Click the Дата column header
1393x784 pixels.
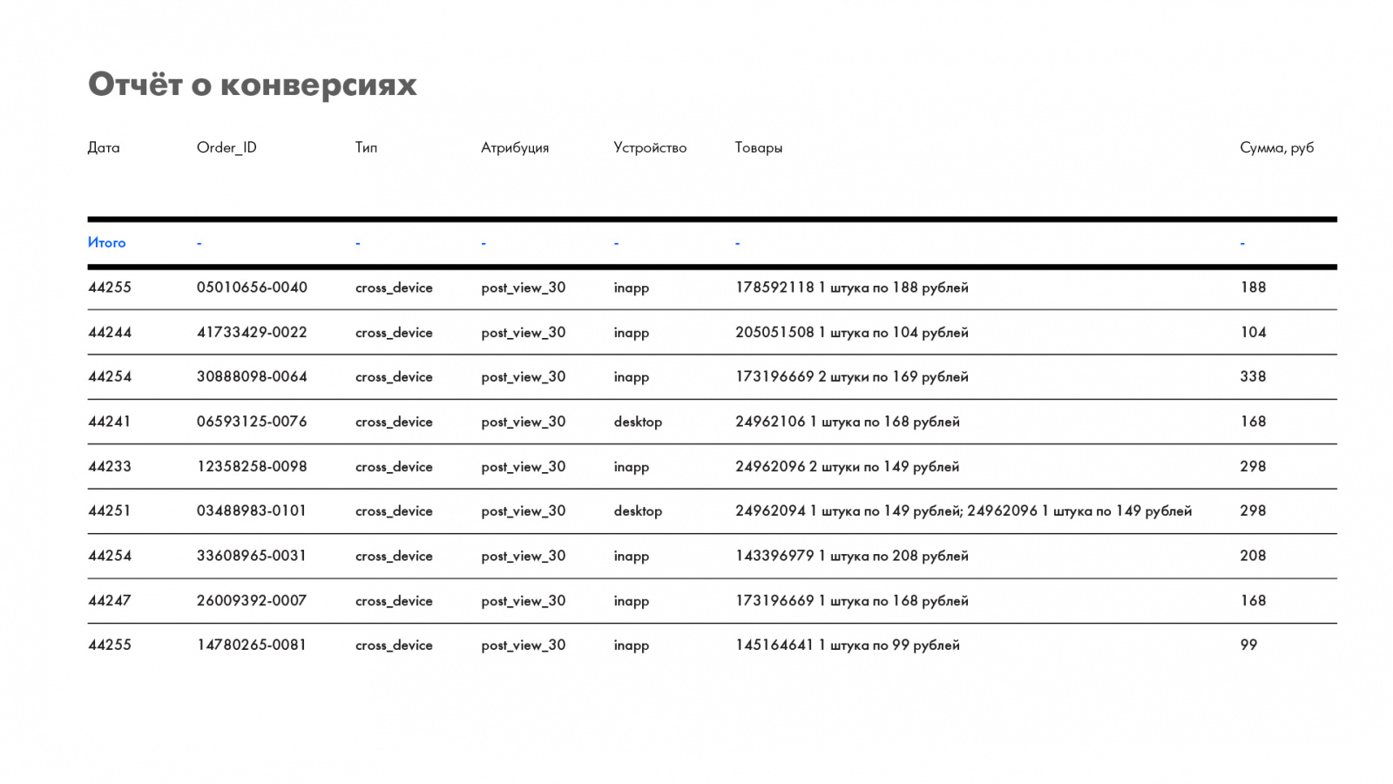click(104, 147)
